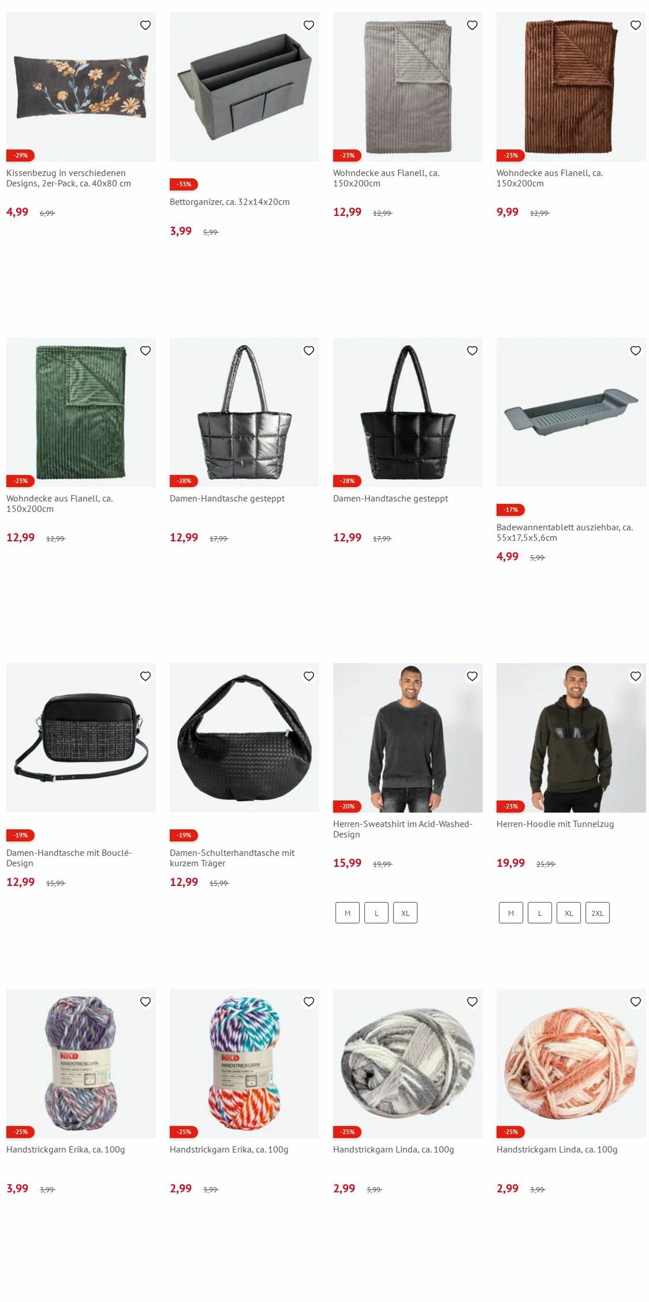
Task: Open Herren-Sweatshirt im Acid-Washed-Design product link
Action: pyautogui.click(x=403, y=829)
